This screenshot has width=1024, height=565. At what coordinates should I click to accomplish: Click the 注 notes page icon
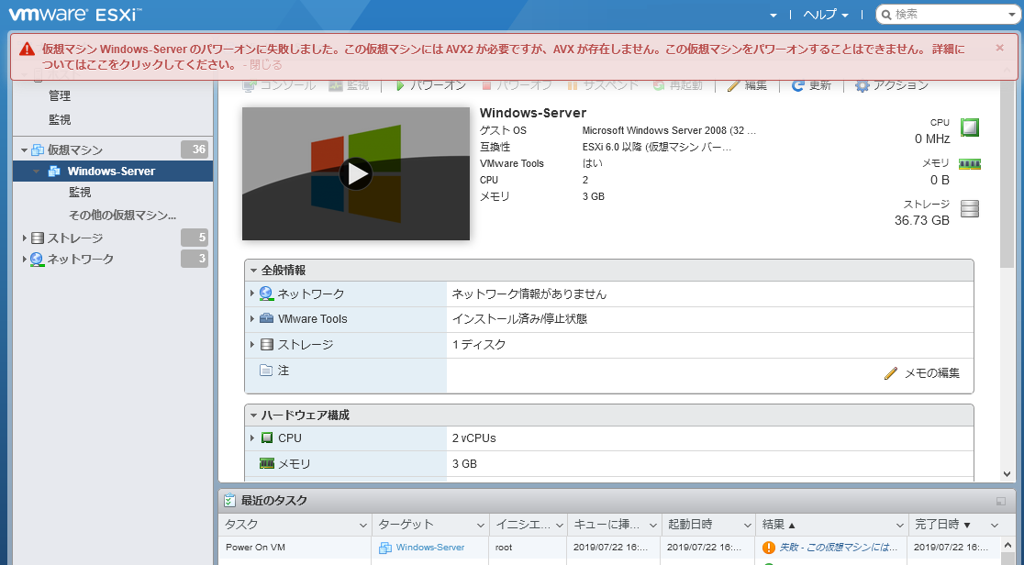266,371
